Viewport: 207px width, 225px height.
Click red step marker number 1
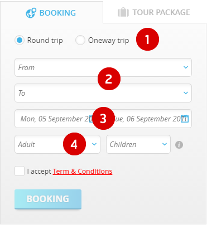tap(147, 40)
